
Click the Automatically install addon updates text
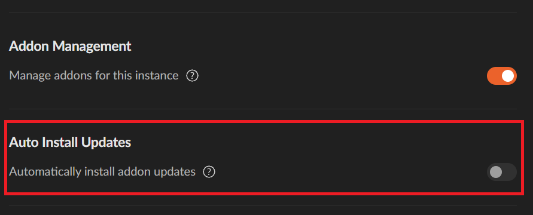point(102,172)
